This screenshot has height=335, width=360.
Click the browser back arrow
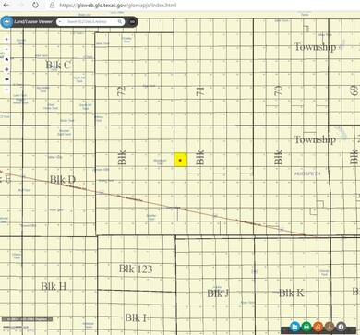tap(6, 5)
